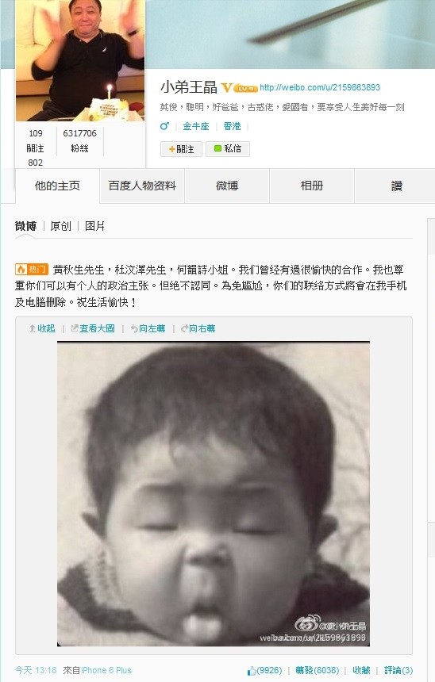The width and height of the screenshot is (435, 682).
Task: Send private message via 私信 button
Action: point(228,149)
